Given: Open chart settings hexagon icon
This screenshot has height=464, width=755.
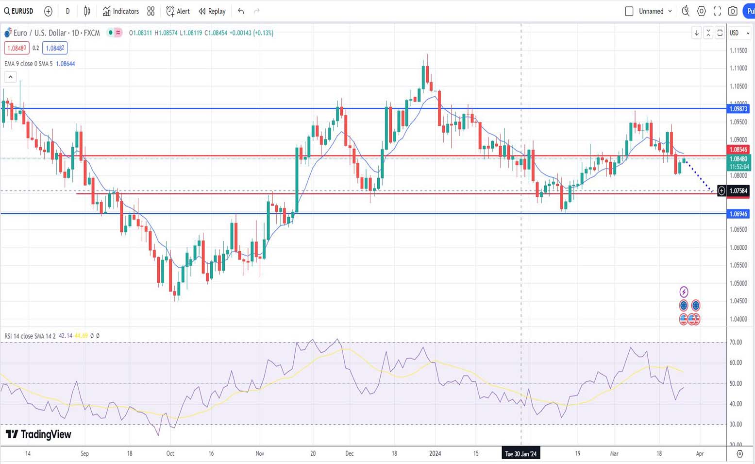Looking at the screenshot, I should point(702,11).
